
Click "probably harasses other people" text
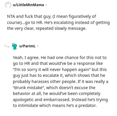(45, 82)
